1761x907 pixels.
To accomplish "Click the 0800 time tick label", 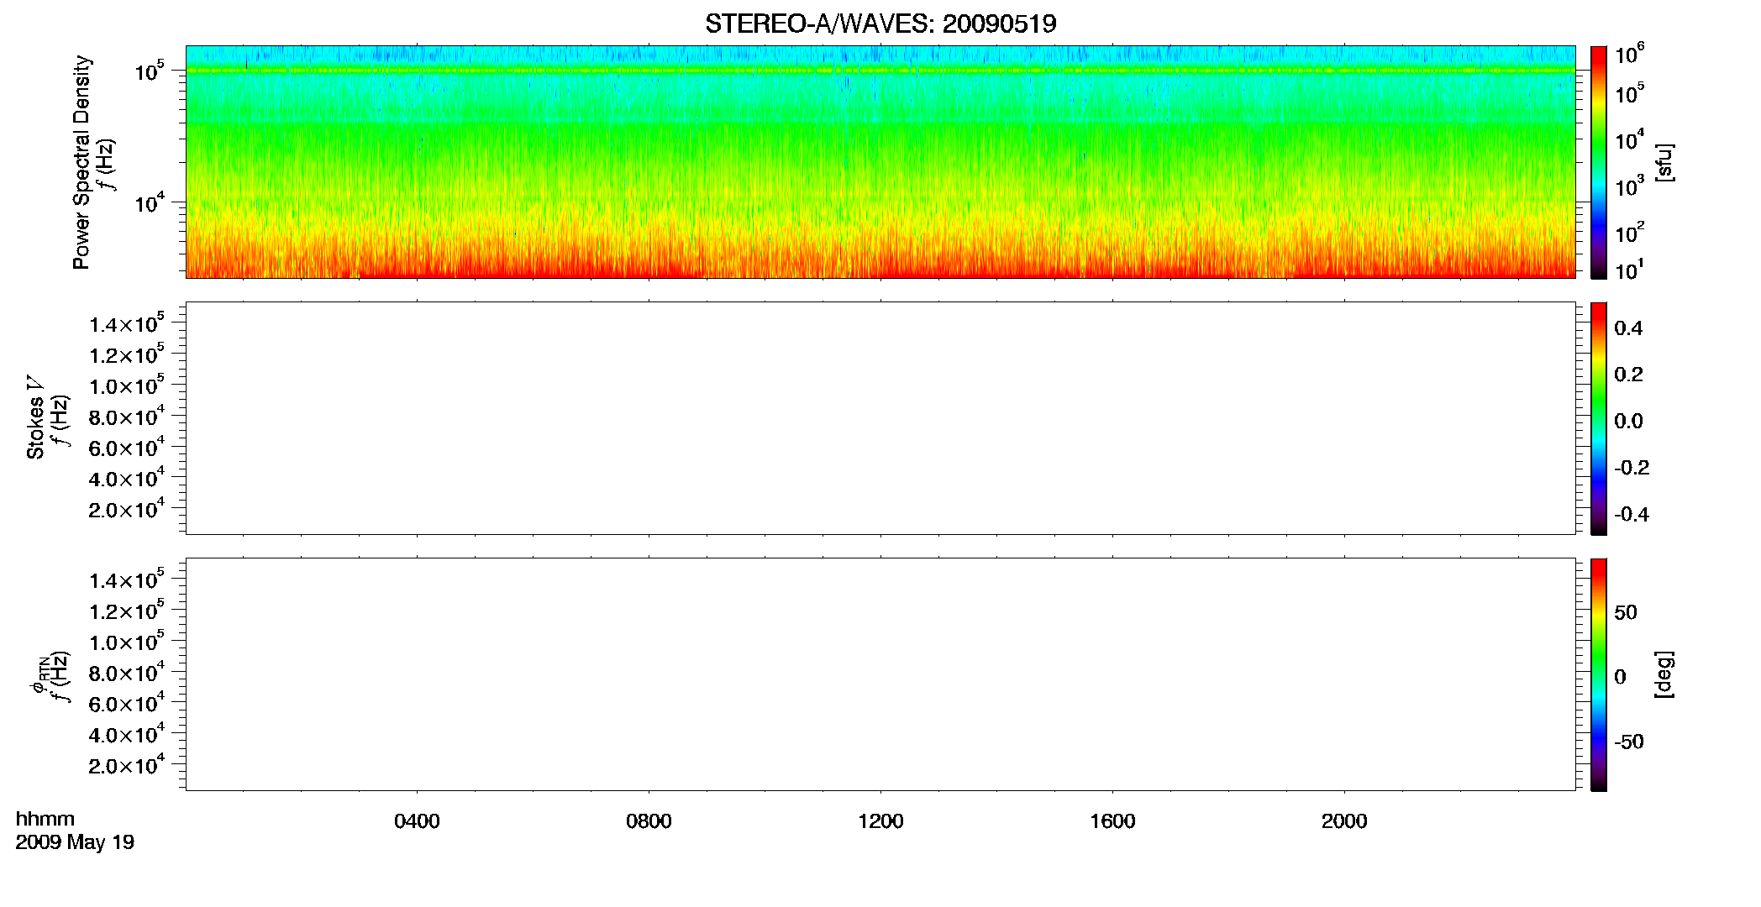I will coord(649,821).
